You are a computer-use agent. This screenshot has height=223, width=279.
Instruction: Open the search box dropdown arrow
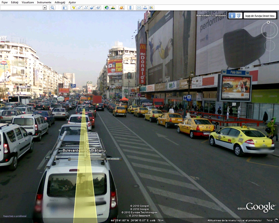point(45,8)
